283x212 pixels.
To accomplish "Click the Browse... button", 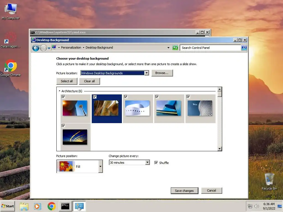I will click(162, 73).
